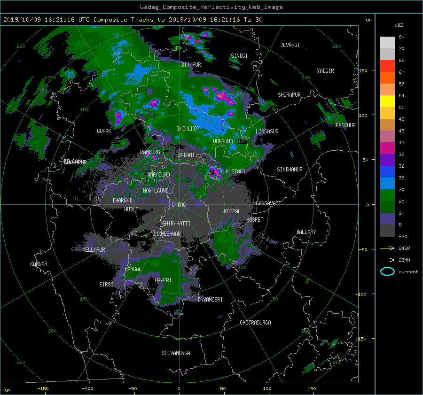Click the SINDGI city label
The width and height of the screenshot is (423, 395).
[x=239, y=56]
